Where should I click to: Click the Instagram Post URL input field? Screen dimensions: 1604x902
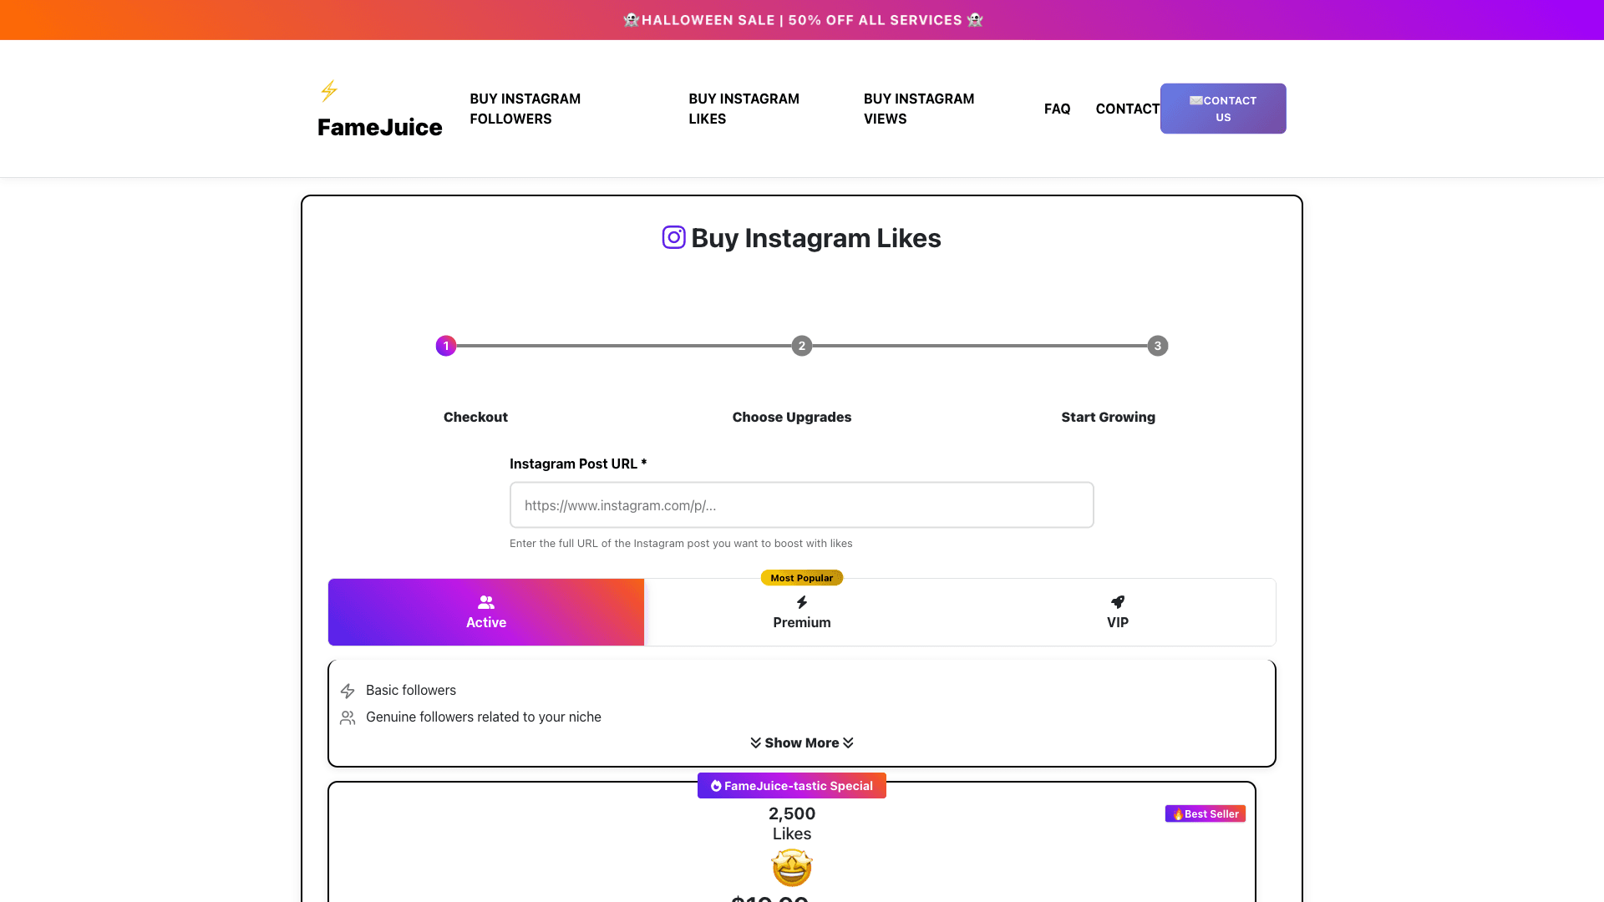click(x=801, y=504)
